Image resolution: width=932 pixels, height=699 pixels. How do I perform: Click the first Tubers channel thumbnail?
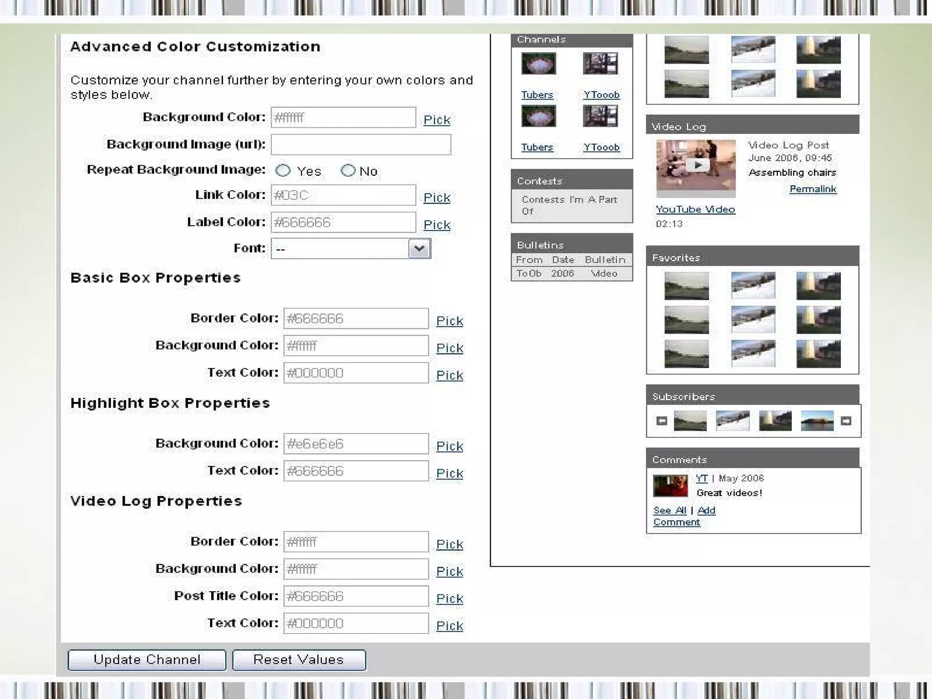tap(538, 64)
